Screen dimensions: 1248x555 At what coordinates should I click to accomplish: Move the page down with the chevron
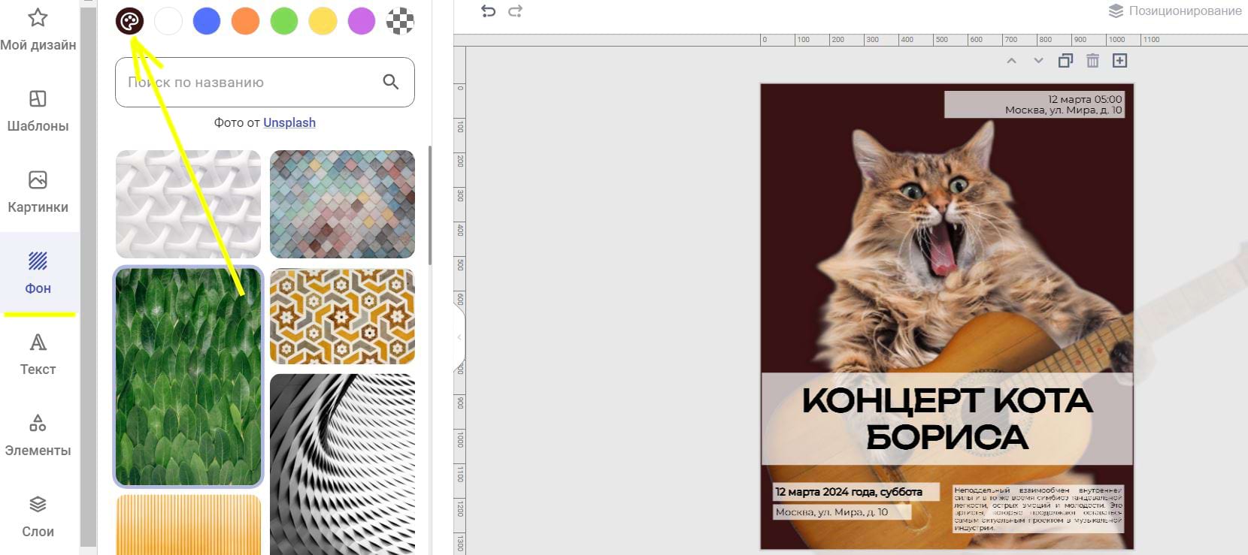pyautogui.click(x=1038, y=61)
